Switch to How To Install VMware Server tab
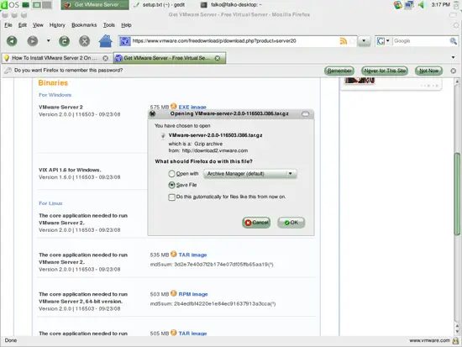The height and width of the screenshot is (347, 462). 55,58
